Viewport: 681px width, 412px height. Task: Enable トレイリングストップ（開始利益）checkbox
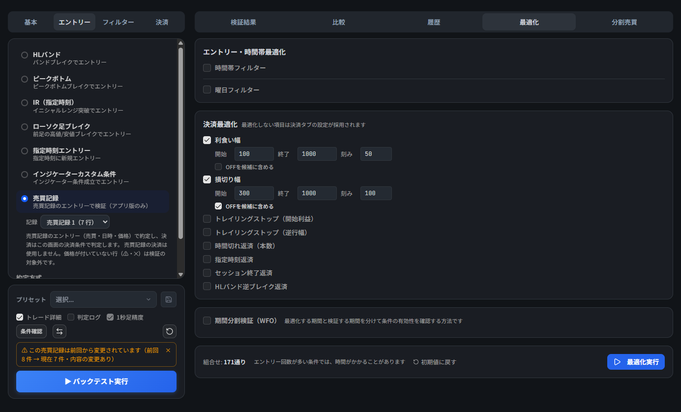click(207, 219)
